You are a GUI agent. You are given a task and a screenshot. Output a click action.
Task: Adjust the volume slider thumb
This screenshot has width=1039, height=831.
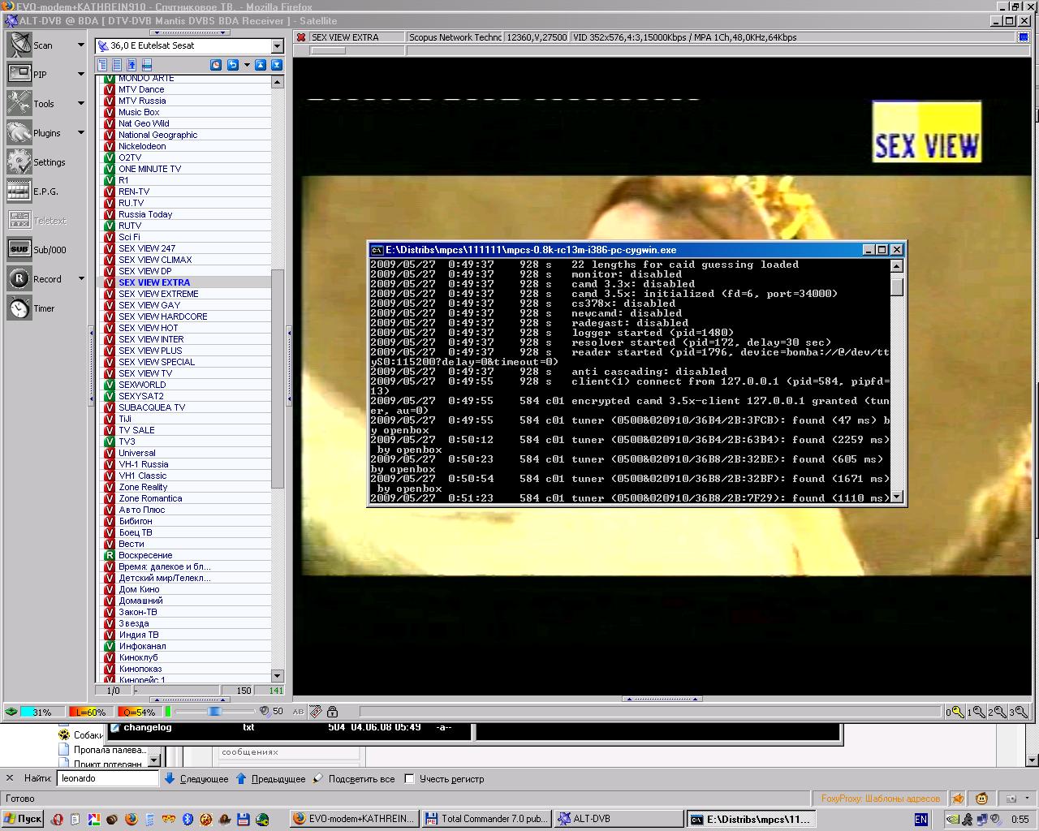(214, 712)
